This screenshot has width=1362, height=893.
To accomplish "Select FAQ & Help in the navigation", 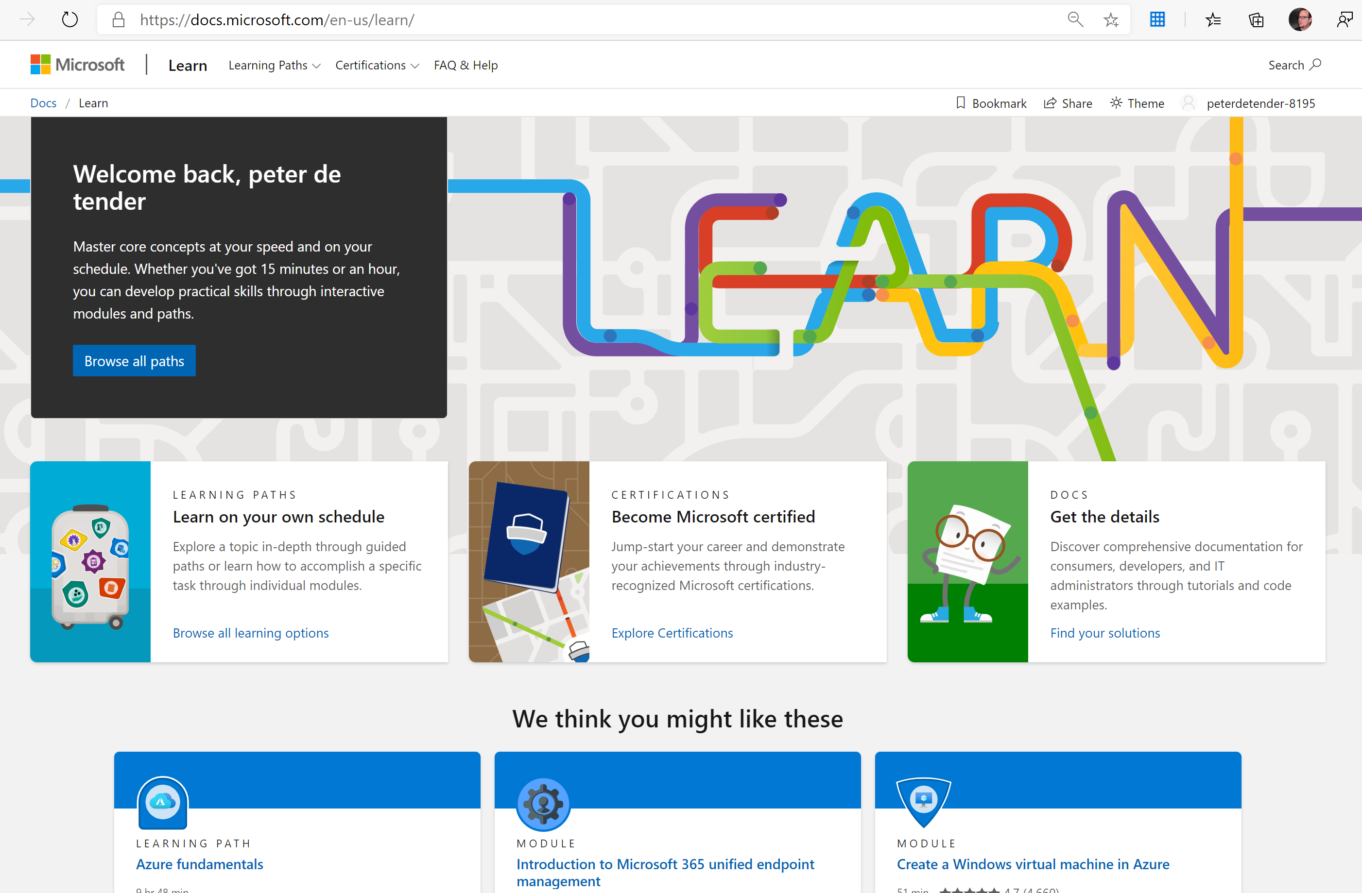I will 465,65.
